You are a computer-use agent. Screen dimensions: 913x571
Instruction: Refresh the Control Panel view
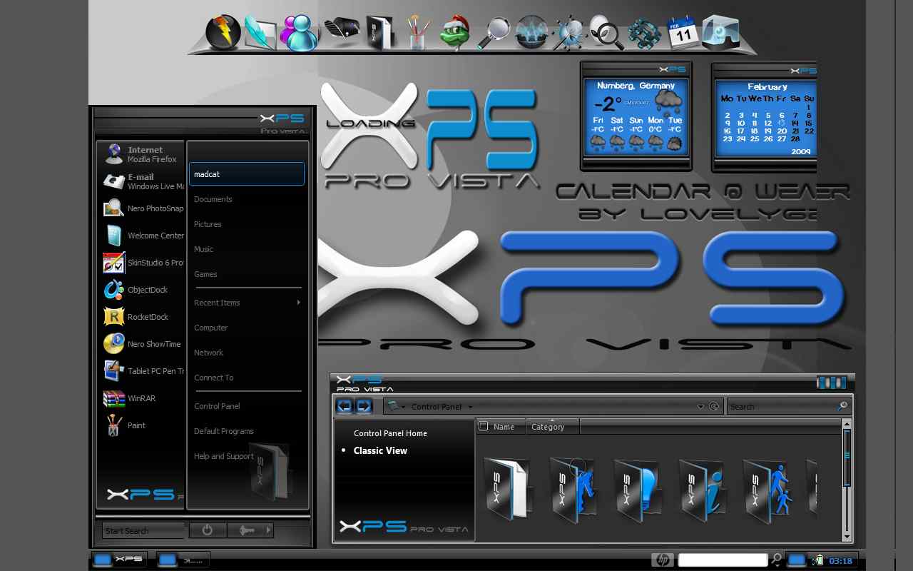pyautogui.click(x=714, y=407)
